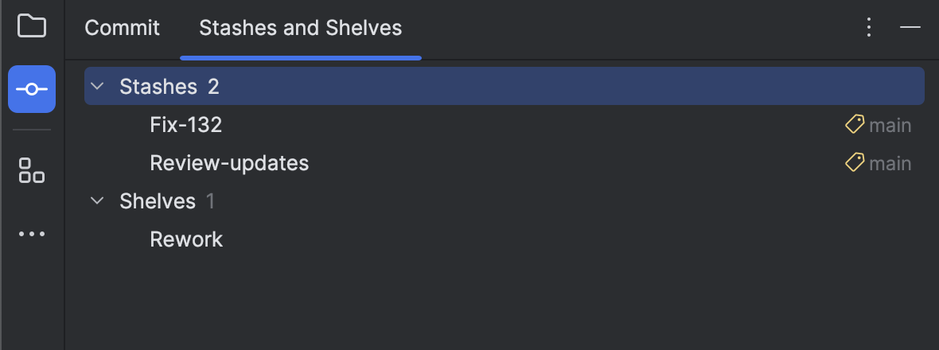
Task: Open the panel options kebab menu
Action: 869,28
